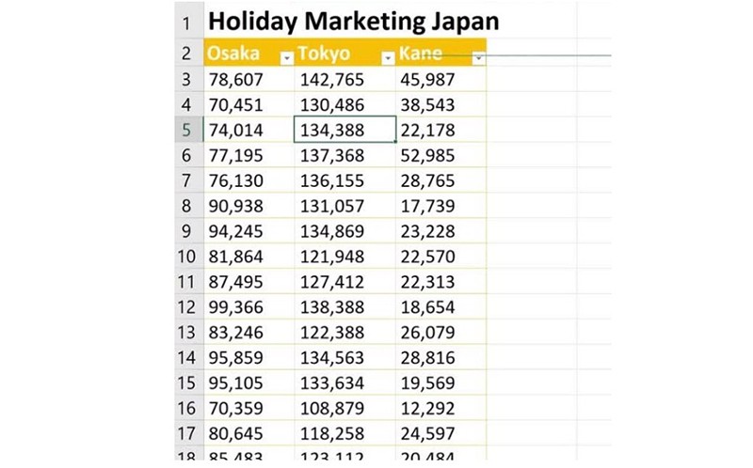
Task: Select the cell containing 99,366
Action: 248,307
